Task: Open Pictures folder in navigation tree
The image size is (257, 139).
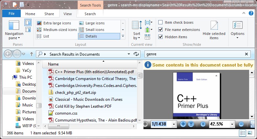Action: coord(26,112)
